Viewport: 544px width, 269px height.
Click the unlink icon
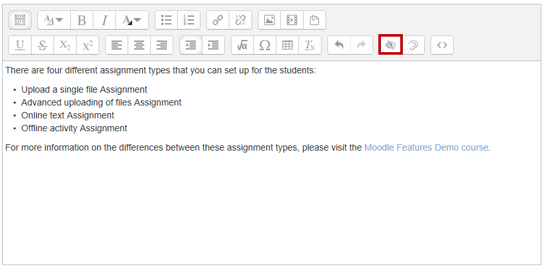pos(240,20)
